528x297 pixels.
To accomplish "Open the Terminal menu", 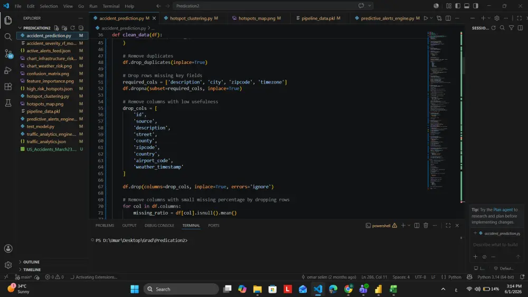I will tap(111, 6).
